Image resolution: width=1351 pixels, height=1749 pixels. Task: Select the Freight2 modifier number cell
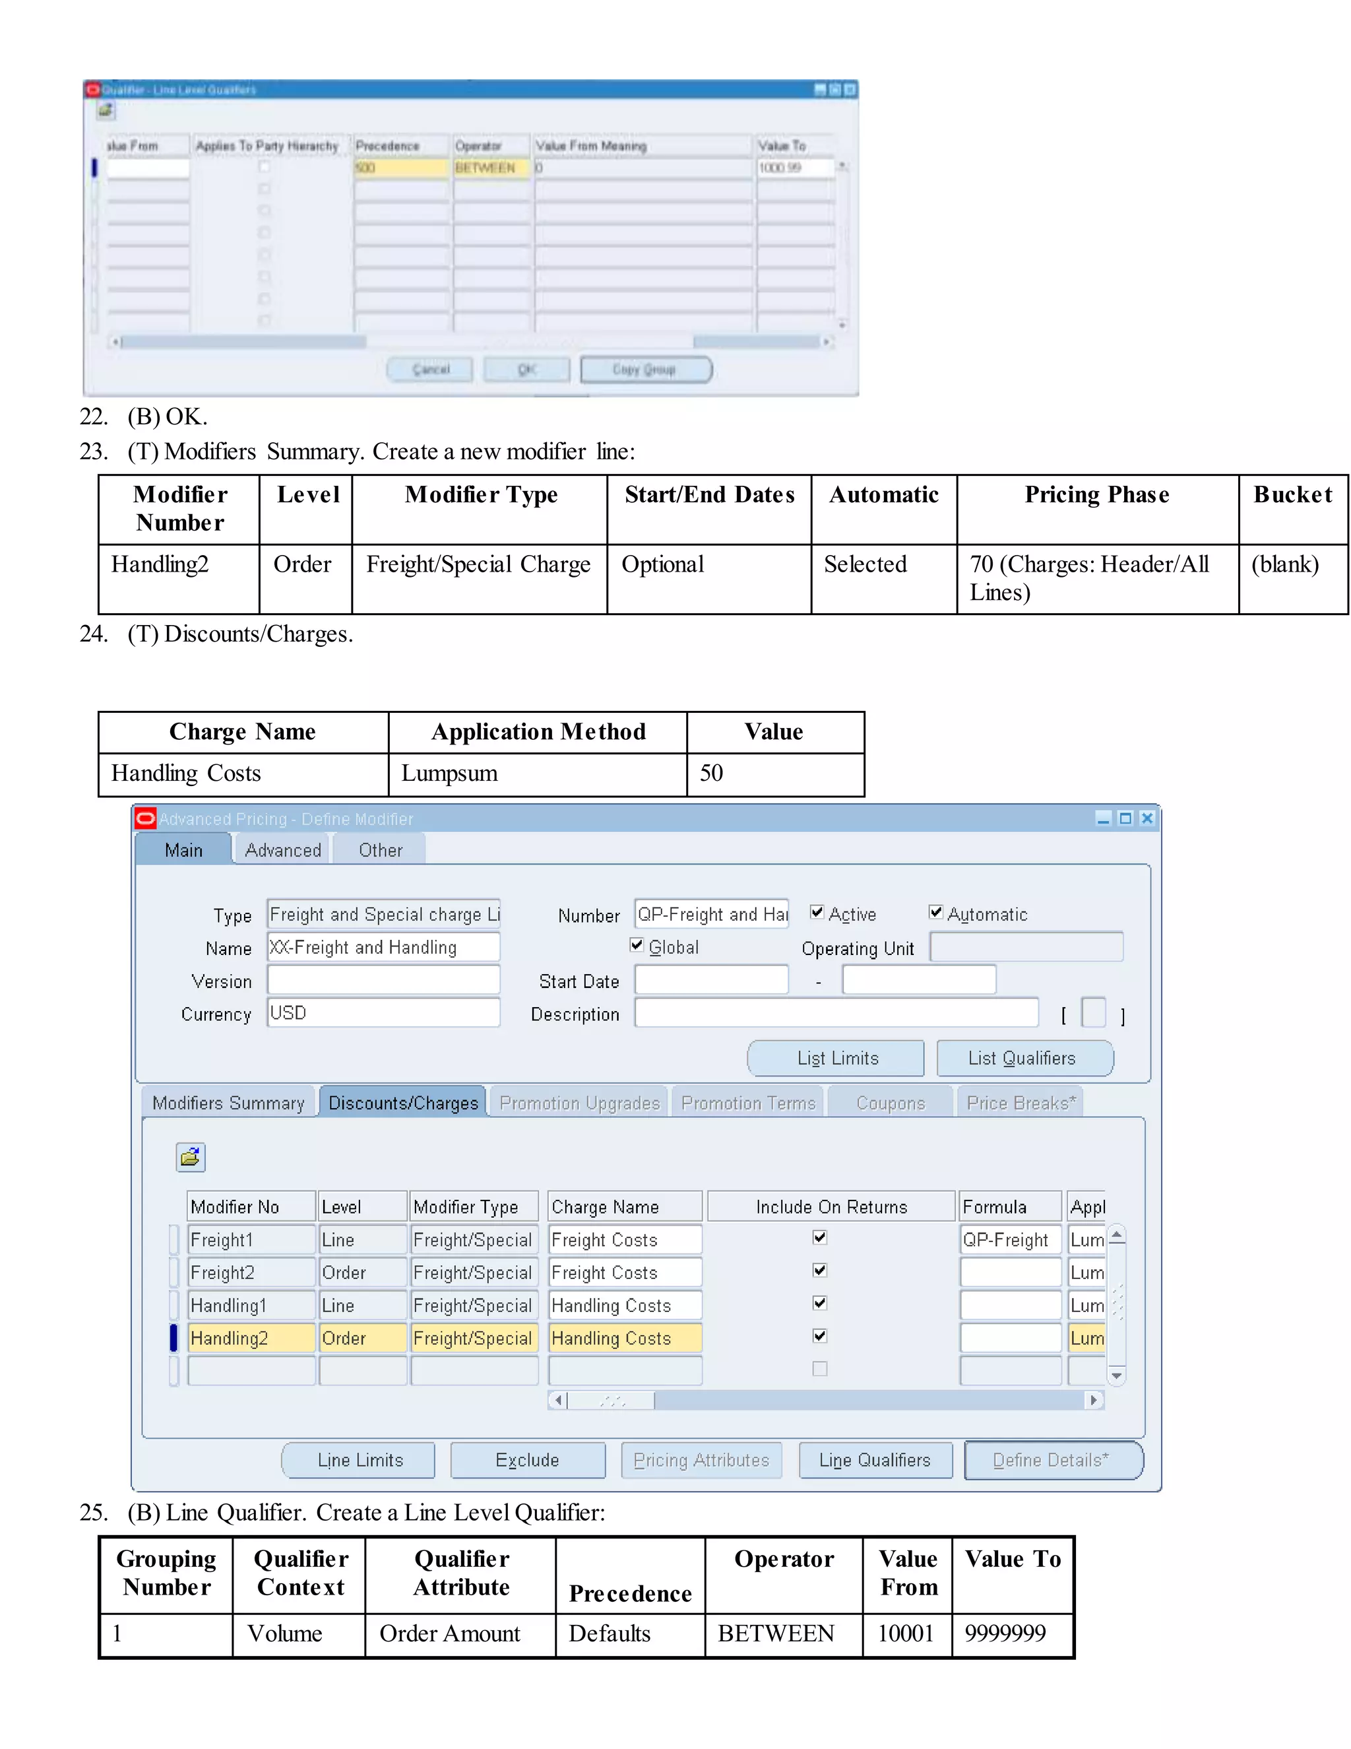pos(251,1272)
